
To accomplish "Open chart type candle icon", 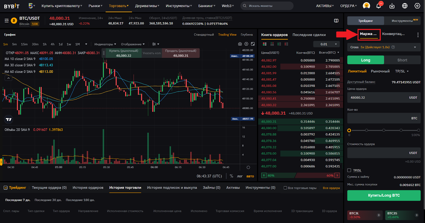I will click(x=154, y=44).
